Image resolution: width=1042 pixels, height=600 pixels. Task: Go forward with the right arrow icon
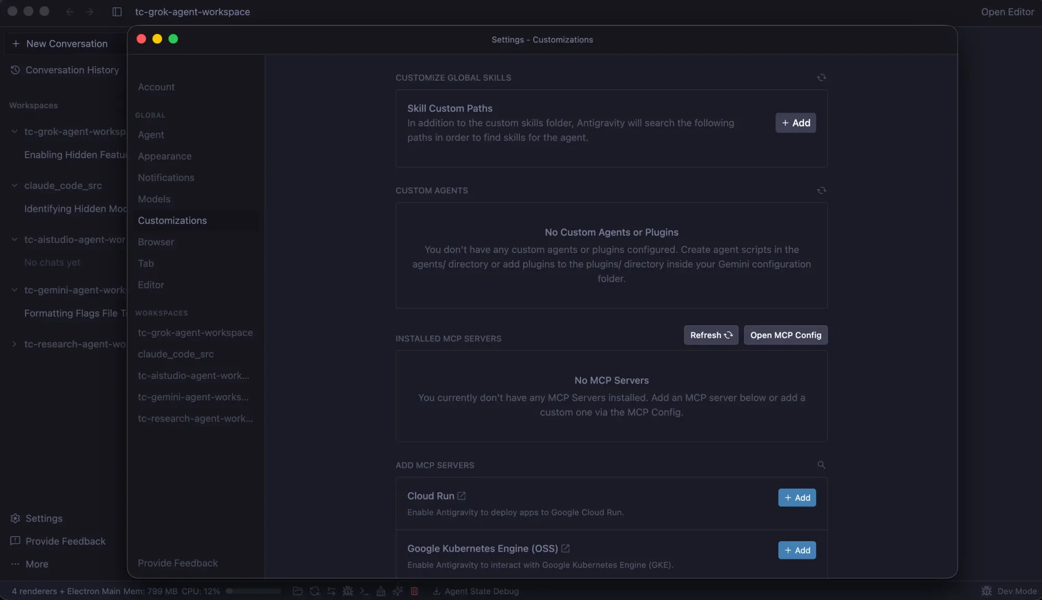(x=90, y=11)
